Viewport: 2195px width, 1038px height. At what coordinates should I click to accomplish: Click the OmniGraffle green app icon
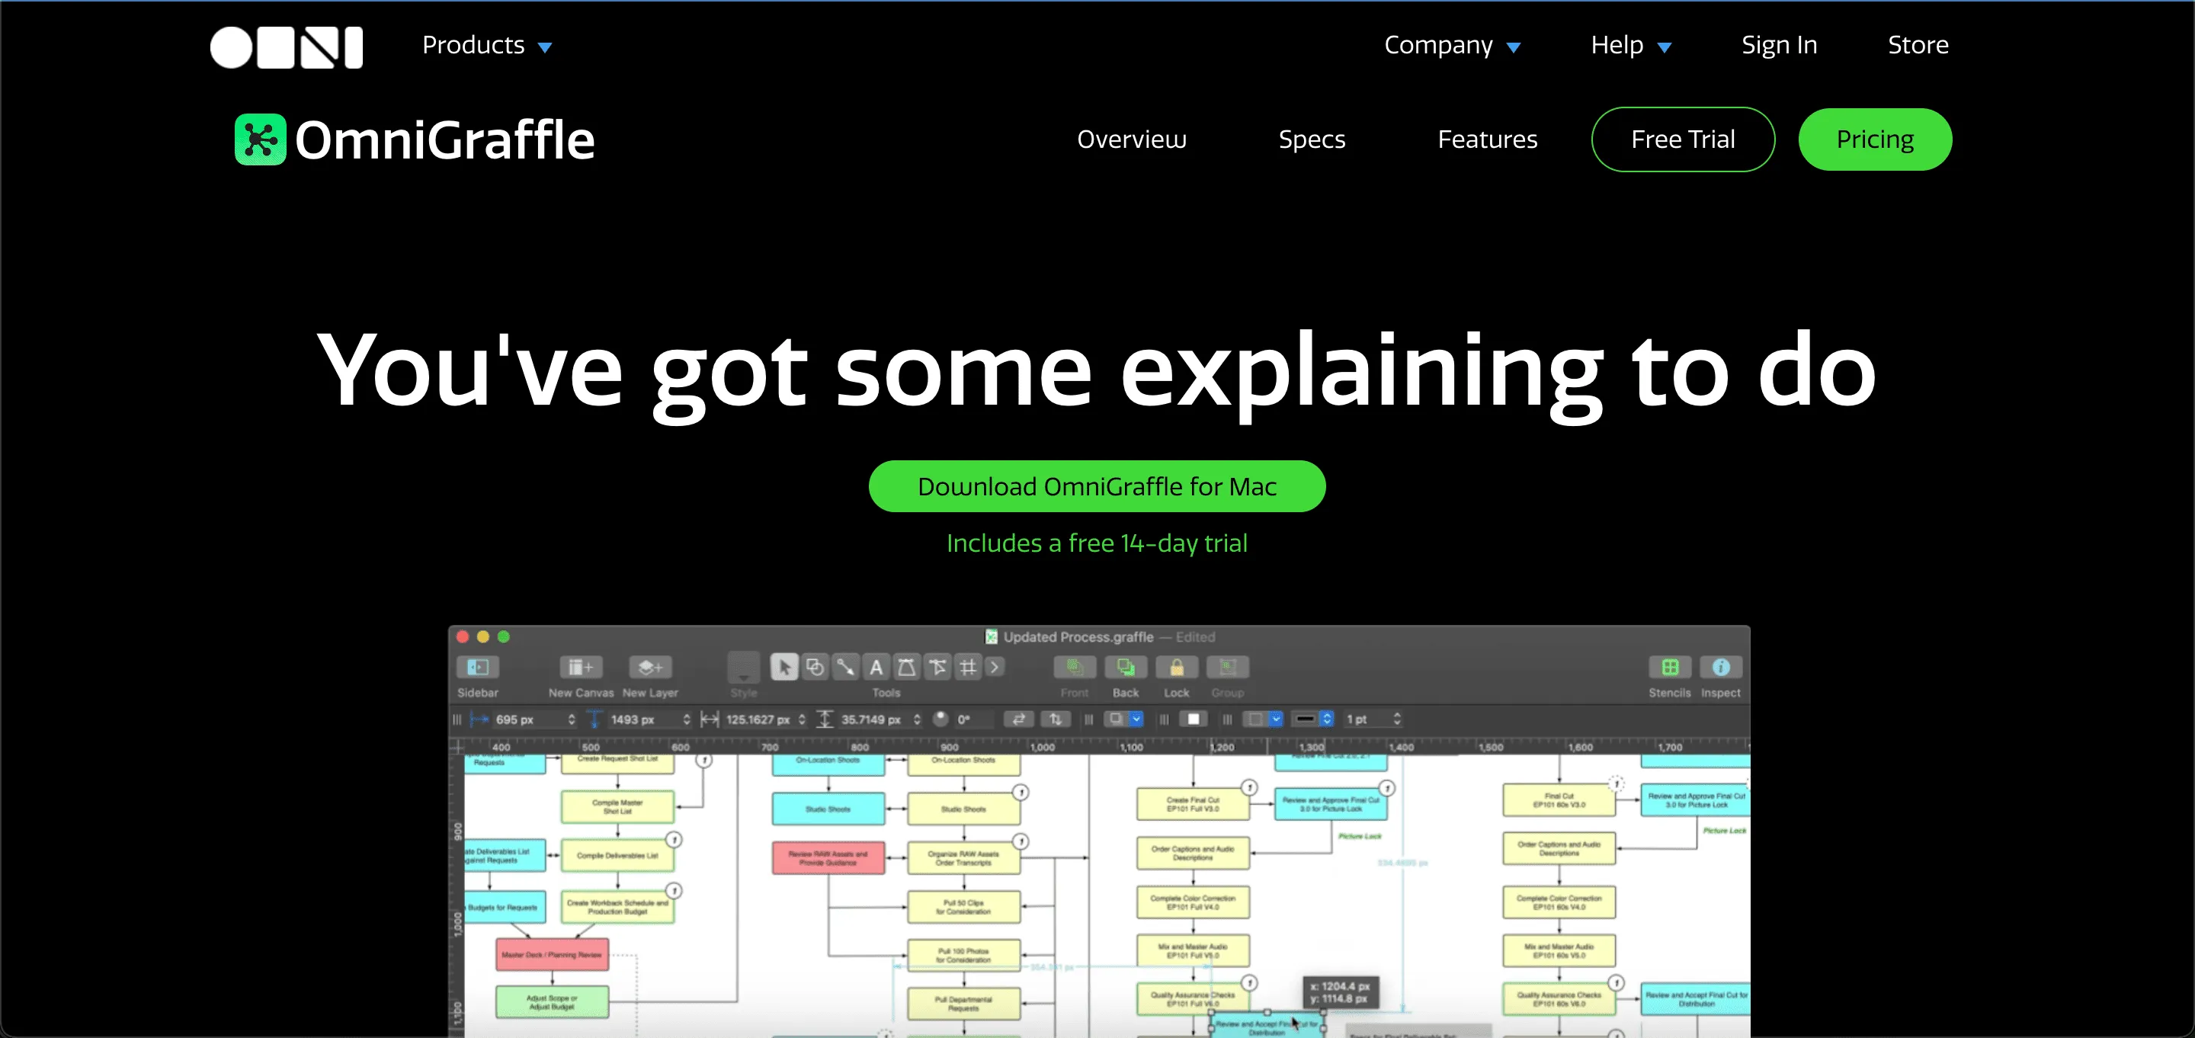260,139
